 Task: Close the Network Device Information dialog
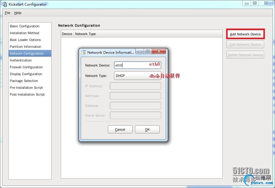click(x=159, y=51)
